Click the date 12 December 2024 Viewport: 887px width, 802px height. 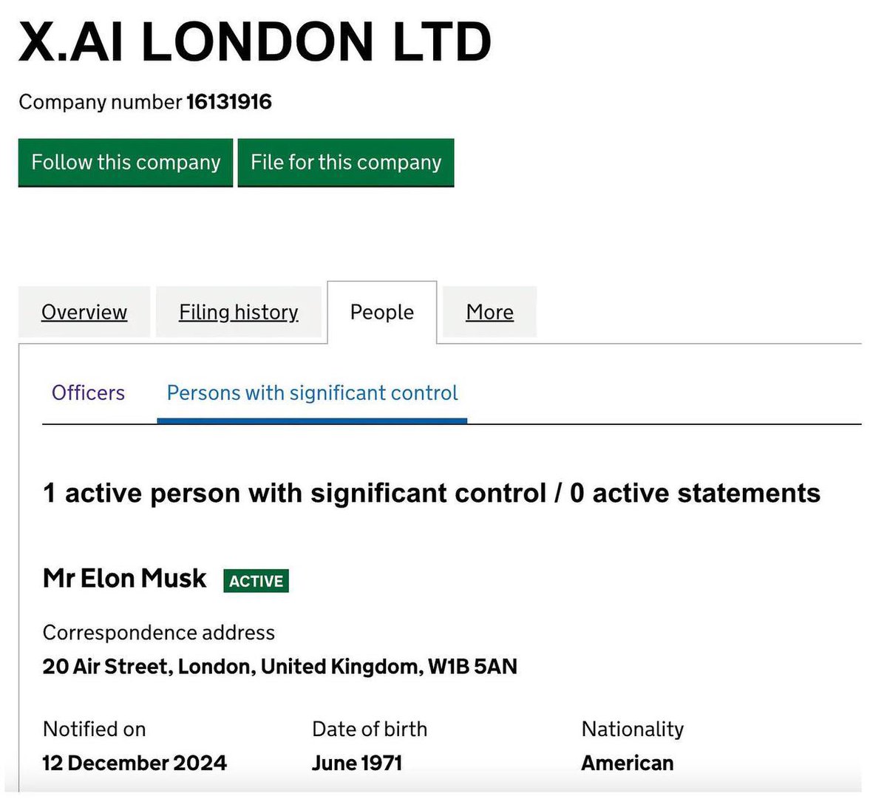[135, 763]
